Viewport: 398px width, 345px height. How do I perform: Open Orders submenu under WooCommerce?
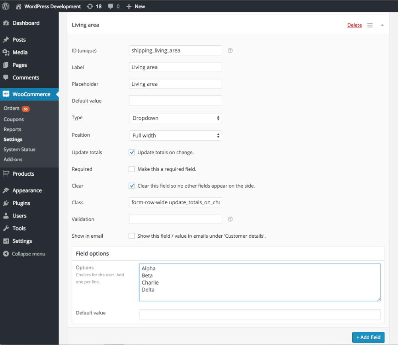[x=12, y=108]
